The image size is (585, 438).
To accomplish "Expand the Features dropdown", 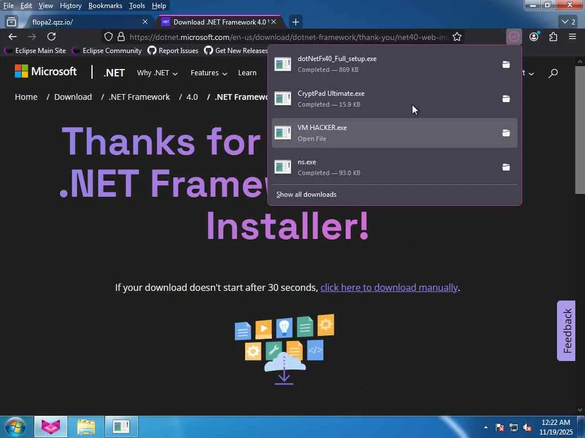I will click(209, 72).
